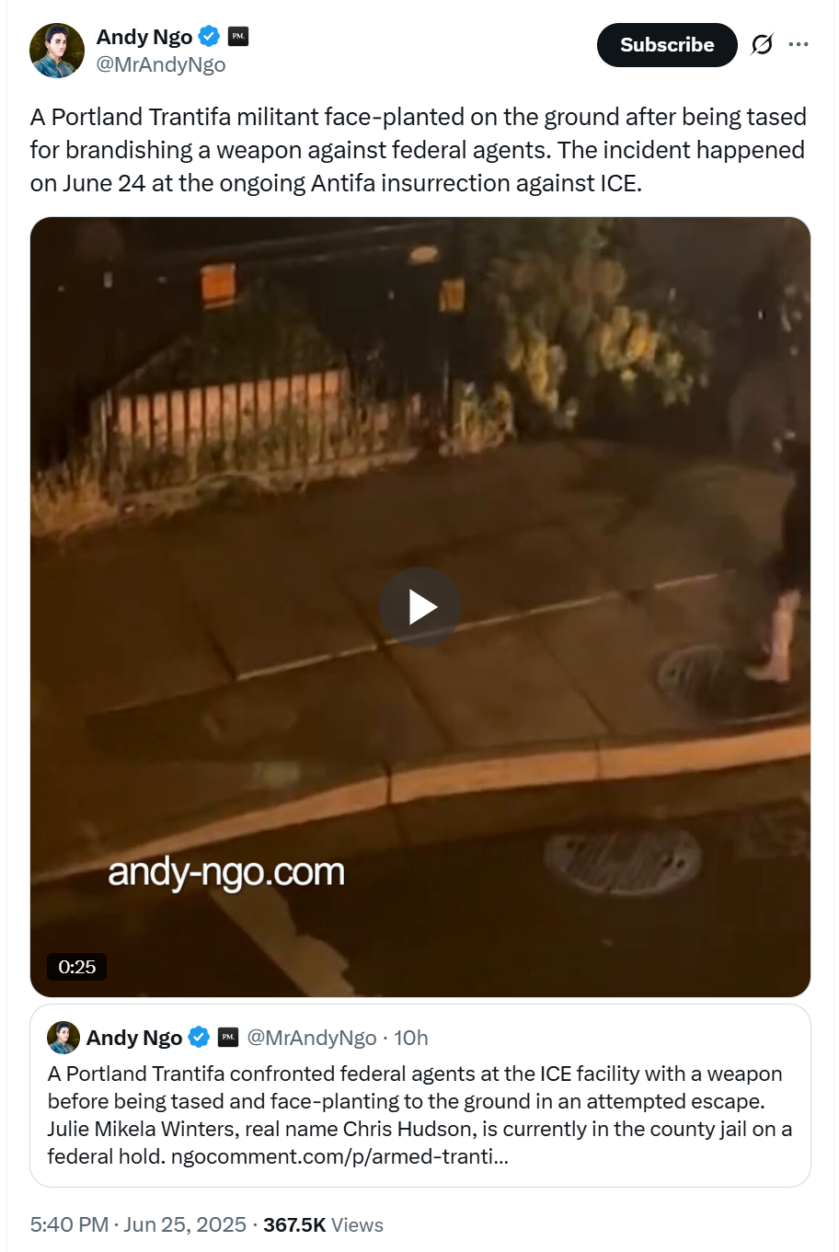839x1252 pixels.
Task: Open the ngocomment.com article link
Action: tap(339, 1156)
